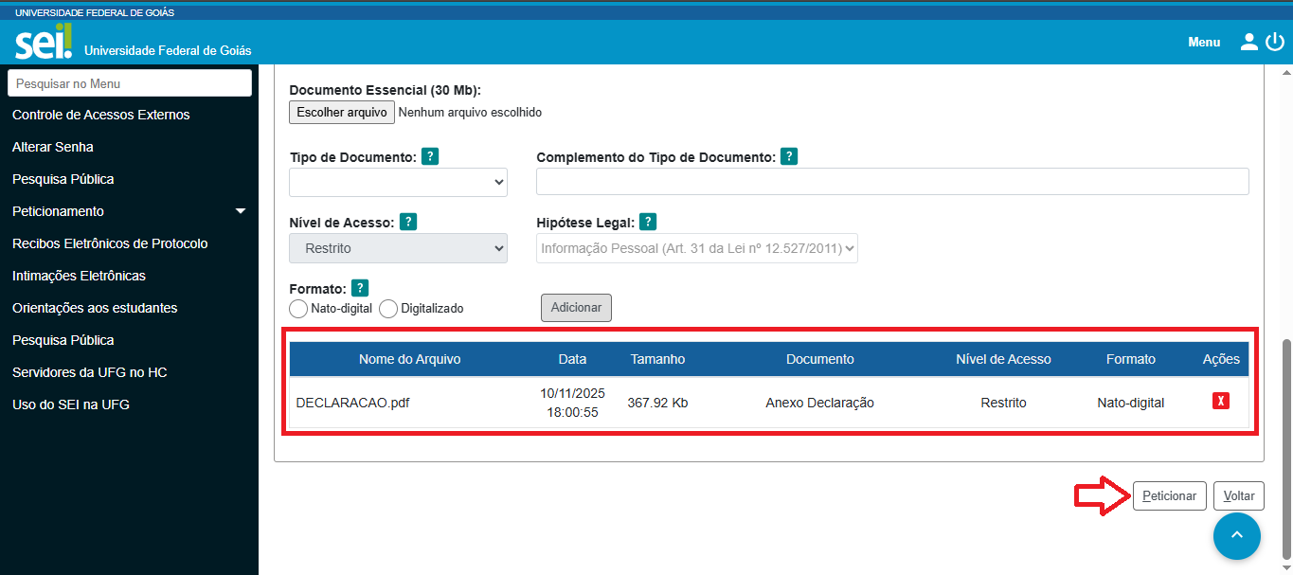
Task: Open the Nível de Acesso dropdown
Action: tap(398, 248)
